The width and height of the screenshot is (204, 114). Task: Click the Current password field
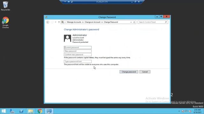78,47
